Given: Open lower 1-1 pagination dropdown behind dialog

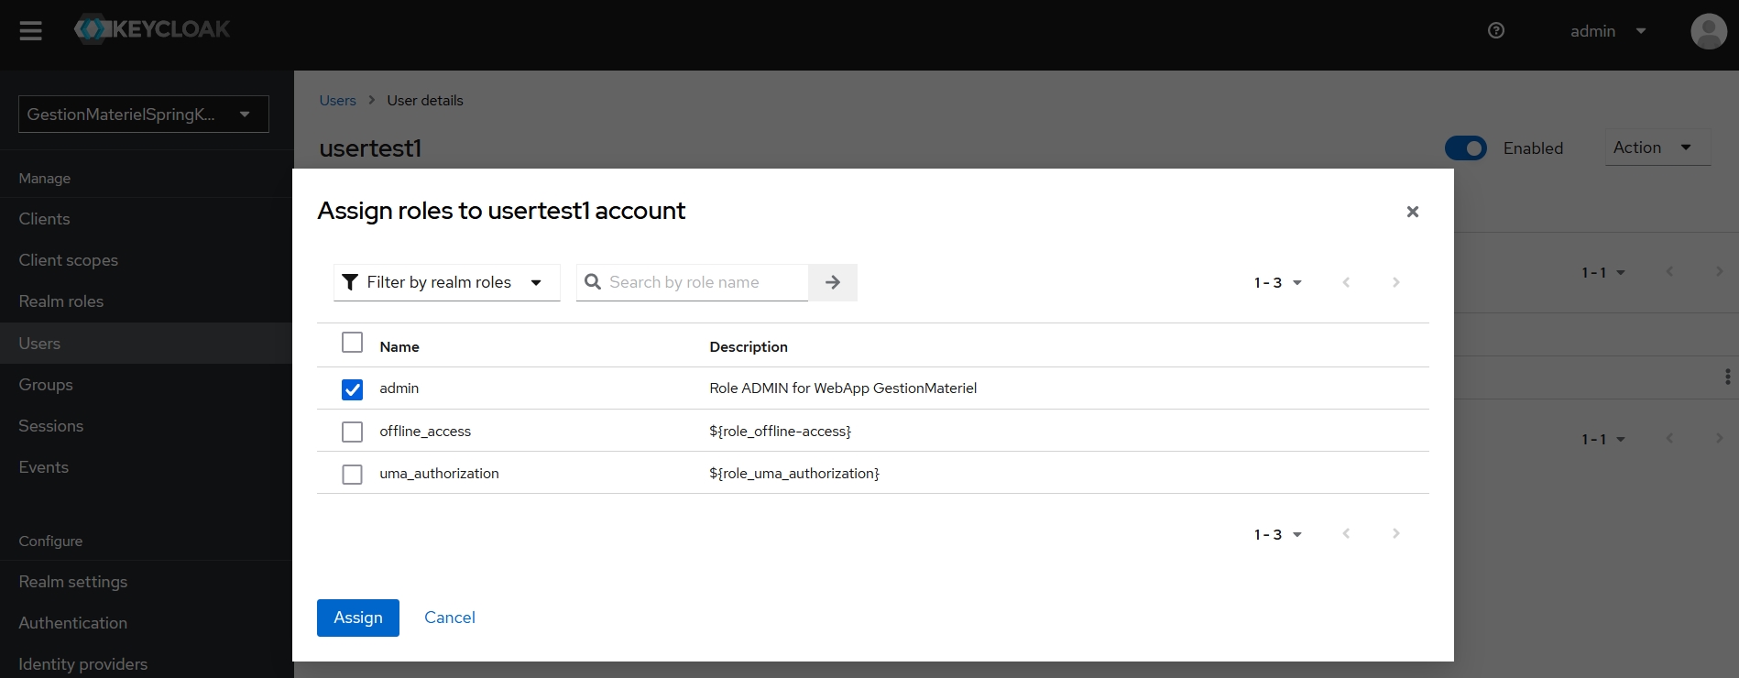Looking at the screenshot, I should pyautogui.click(x=1603, y=440).
